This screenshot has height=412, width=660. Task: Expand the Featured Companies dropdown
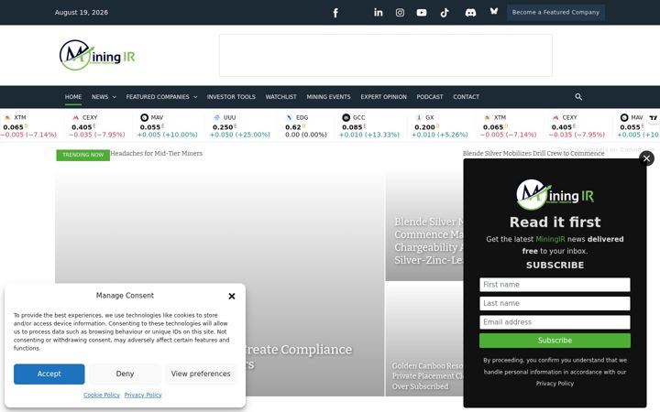click(x=161, y=97)
